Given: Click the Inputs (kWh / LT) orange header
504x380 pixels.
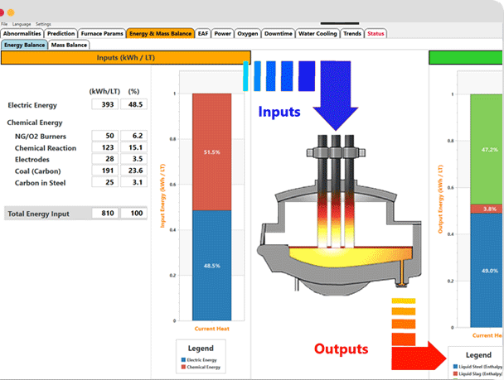Looking at the screenshot, I should coord(126,58).
